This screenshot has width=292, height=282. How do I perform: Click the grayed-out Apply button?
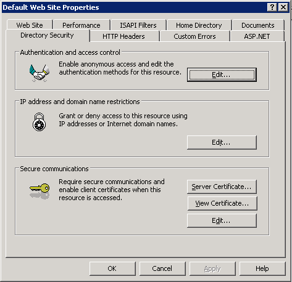tap(212, 268)
